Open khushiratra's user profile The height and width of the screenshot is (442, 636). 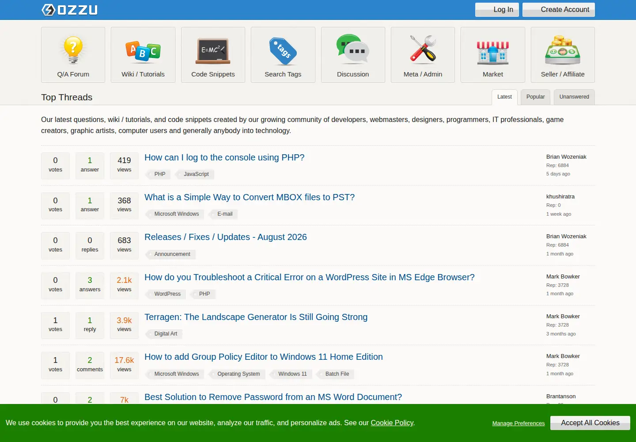click(x=560, y=197)
